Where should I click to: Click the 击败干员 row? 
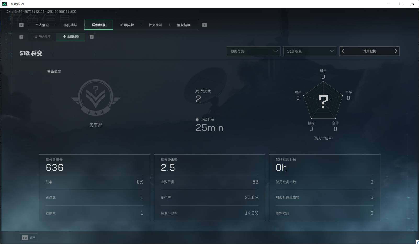(x=209, y=182)
